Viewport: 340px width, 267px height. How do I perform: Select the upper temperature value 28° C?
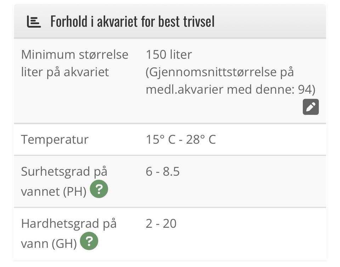pyautogui.click(x=201, y=139)
